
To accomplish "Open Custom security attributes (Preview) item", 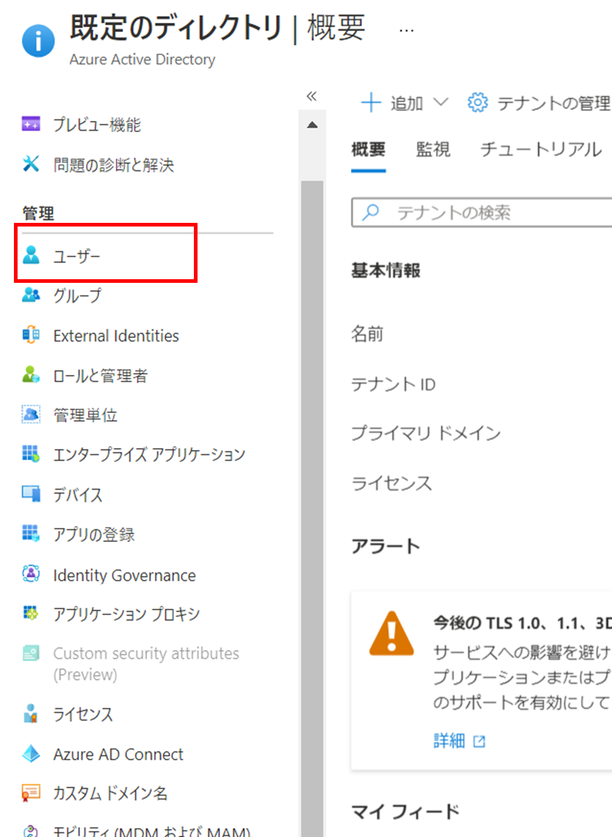I will (x=147, y=664).
